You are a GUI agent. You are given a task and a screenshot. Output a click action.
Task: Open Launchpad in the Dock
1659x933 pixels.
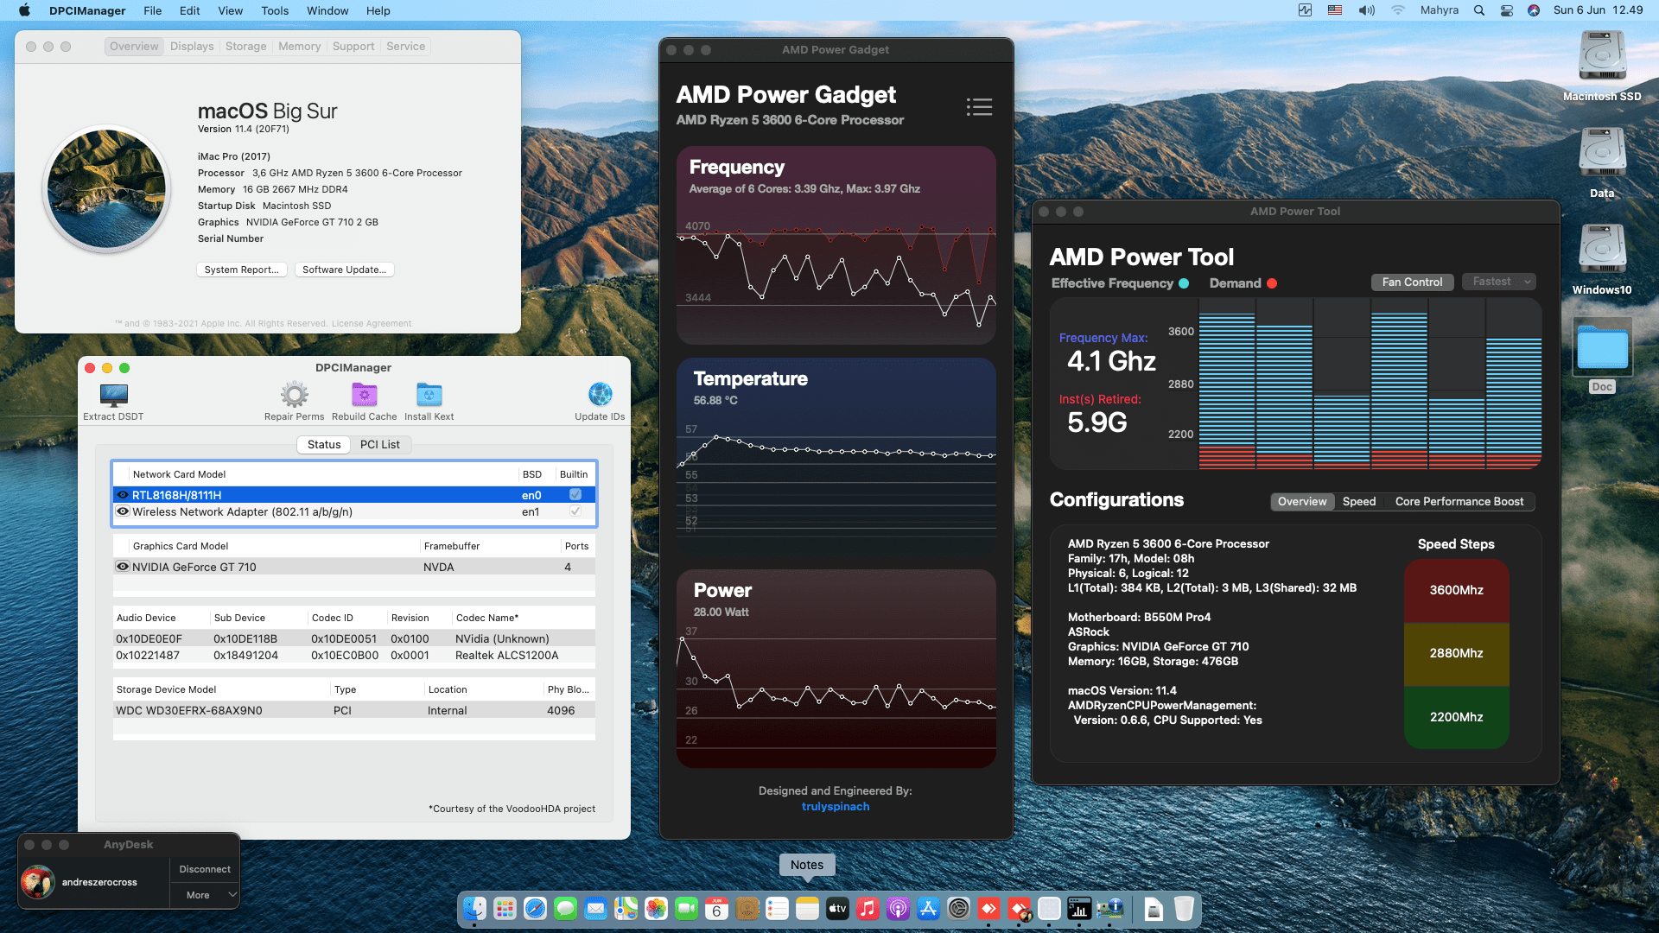(x=505, y=908)
